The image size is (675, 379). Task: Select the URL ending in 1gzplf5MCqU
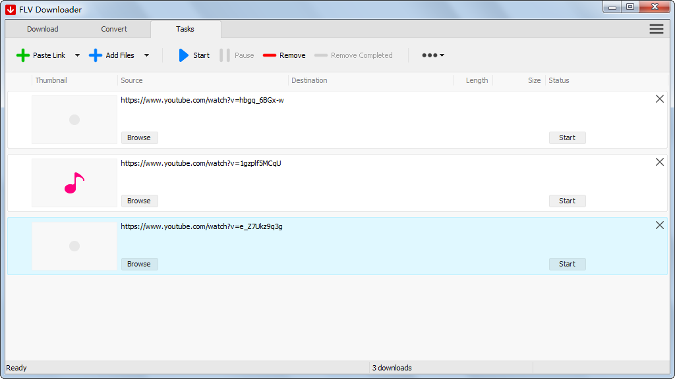click(200, 163)
